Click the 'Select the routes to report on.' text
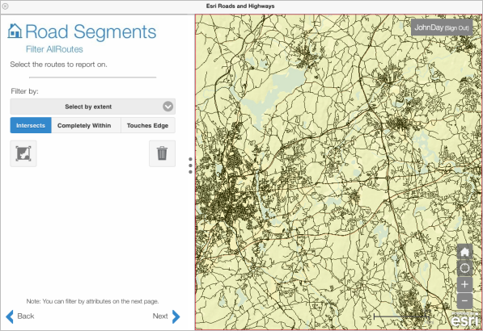Screen dimensions: 483x331 58,65
